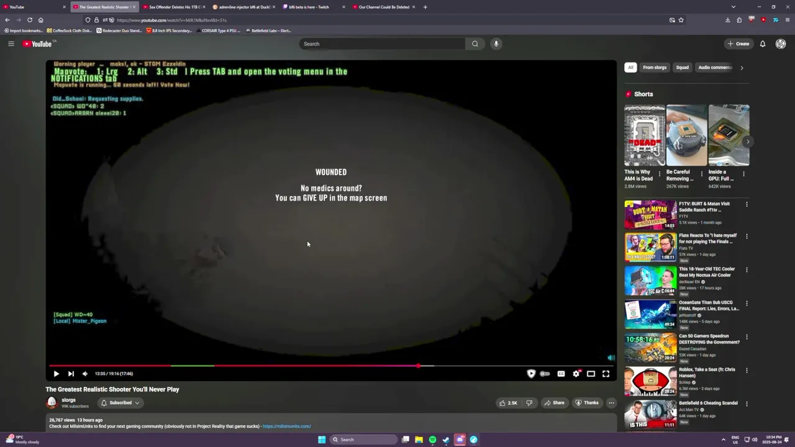This screenshot has width=795, height=447.
Task: Open the 'Be Careful Removing' short
Action: 687,135
